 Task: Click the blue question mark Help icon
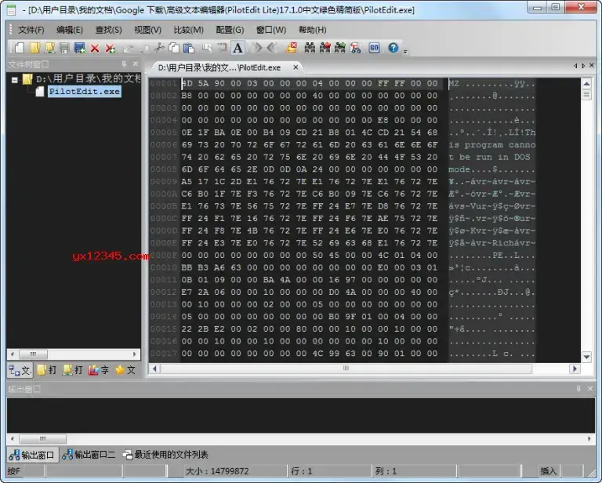[393, 48]
